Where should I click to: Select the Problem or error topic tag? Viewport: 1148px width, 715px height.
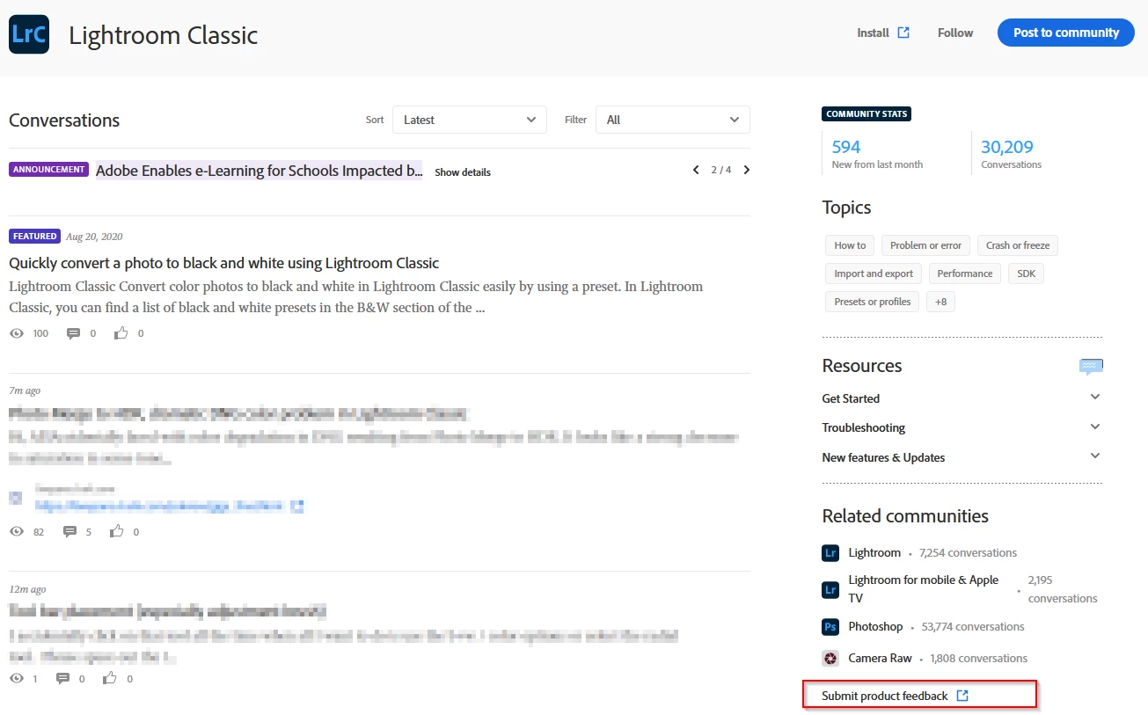pos(925,245)
